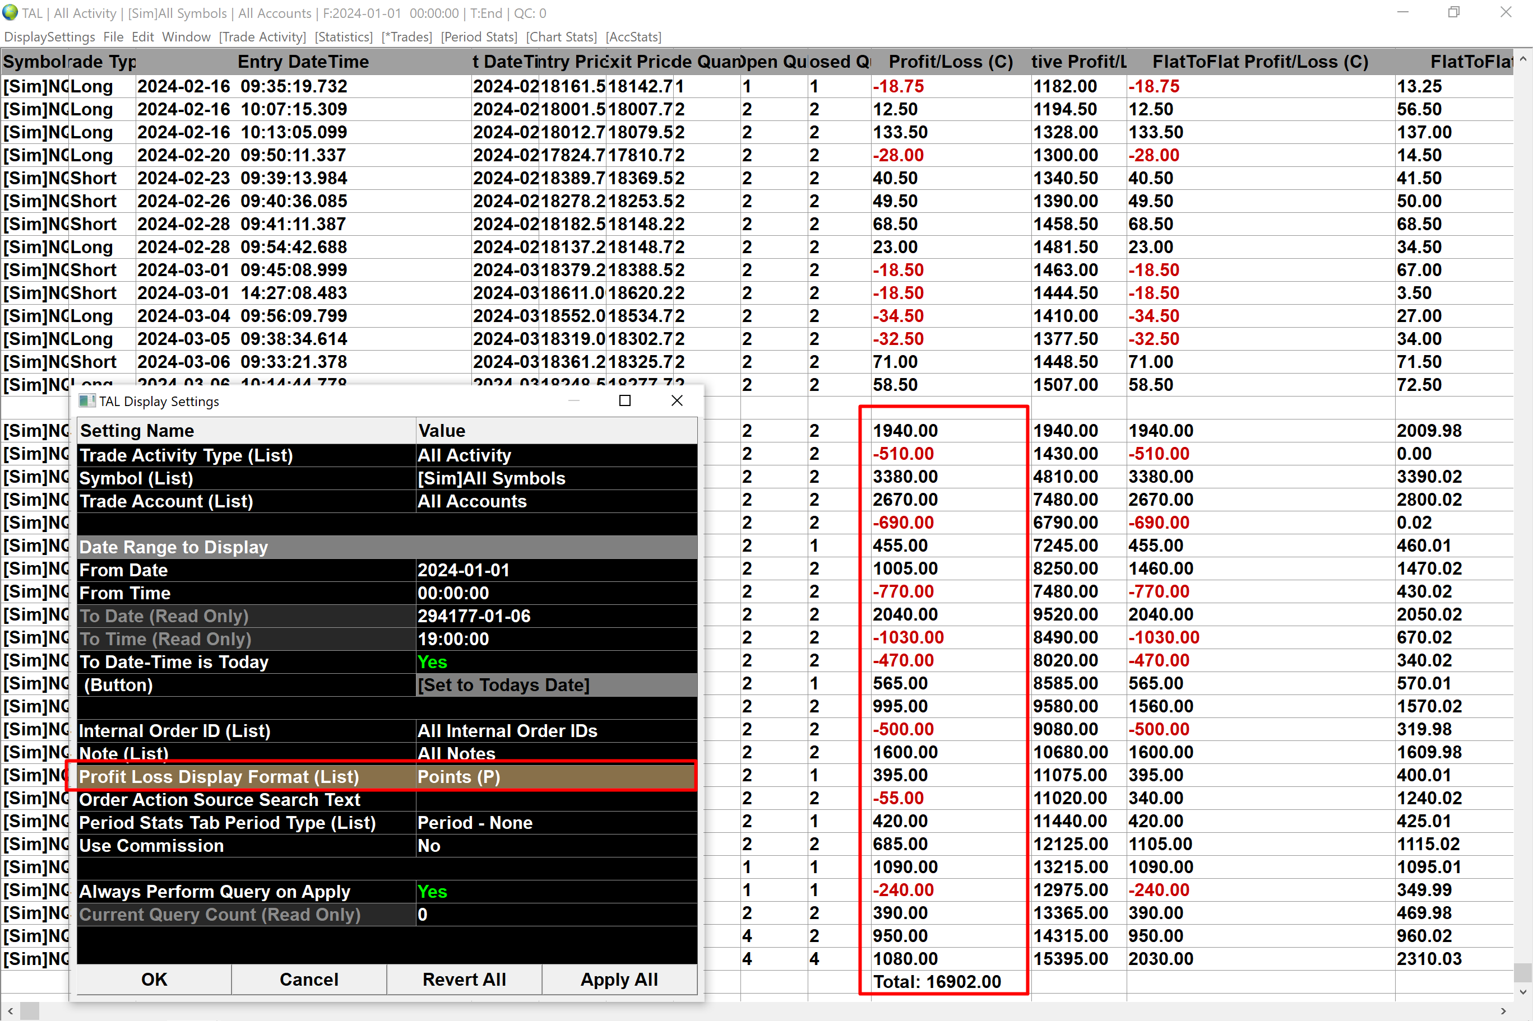
Task: Maximize the TAL Display Settings dialog
Action: 624,400
